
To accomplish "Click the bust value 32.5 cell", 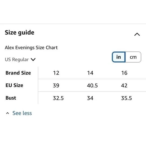I will click(x=58, y=98).
